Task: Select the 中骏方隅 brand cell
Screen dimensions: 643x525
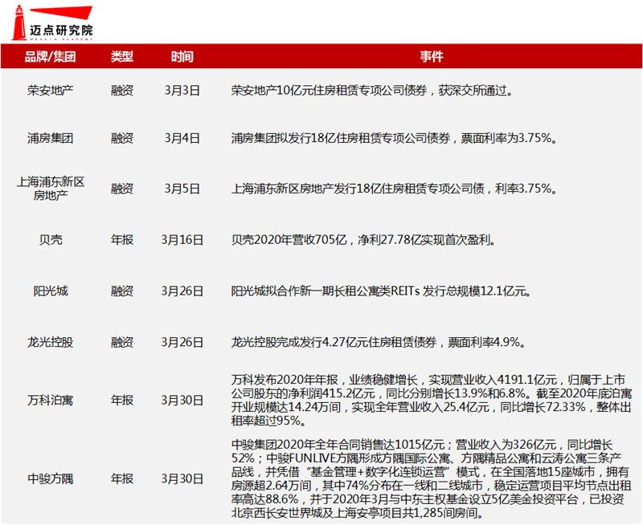Action: 51,478
